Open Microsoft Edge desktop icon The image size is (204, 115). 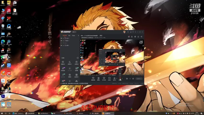(3, 42)
